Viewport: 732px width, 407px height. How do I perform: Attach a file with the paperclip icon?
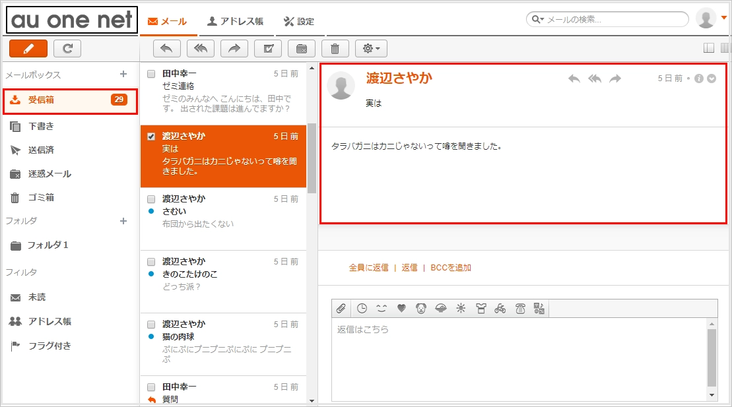click(x=342, y=307)
